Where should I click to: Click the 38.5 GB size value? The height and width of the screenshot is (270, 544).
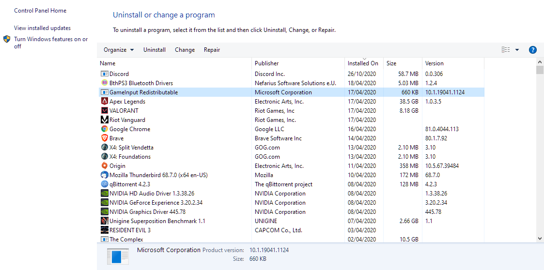(408, 102)
